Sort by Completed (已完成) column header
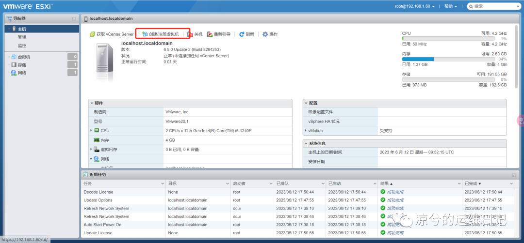The image size is (524, 243). coord(489,183)
